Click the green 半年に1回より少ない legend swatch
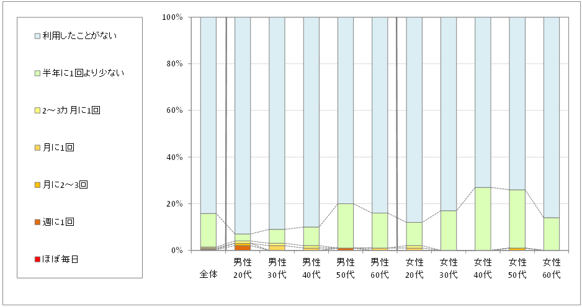 point(37,73)
